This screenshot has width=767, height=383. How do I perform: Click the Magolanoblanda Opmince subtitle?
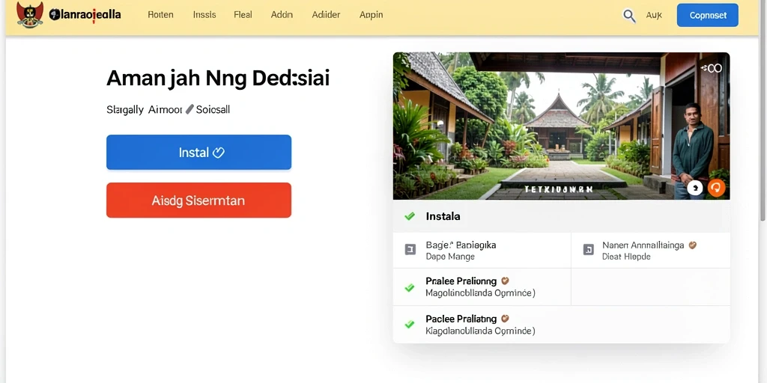click(x=480, y=293)
